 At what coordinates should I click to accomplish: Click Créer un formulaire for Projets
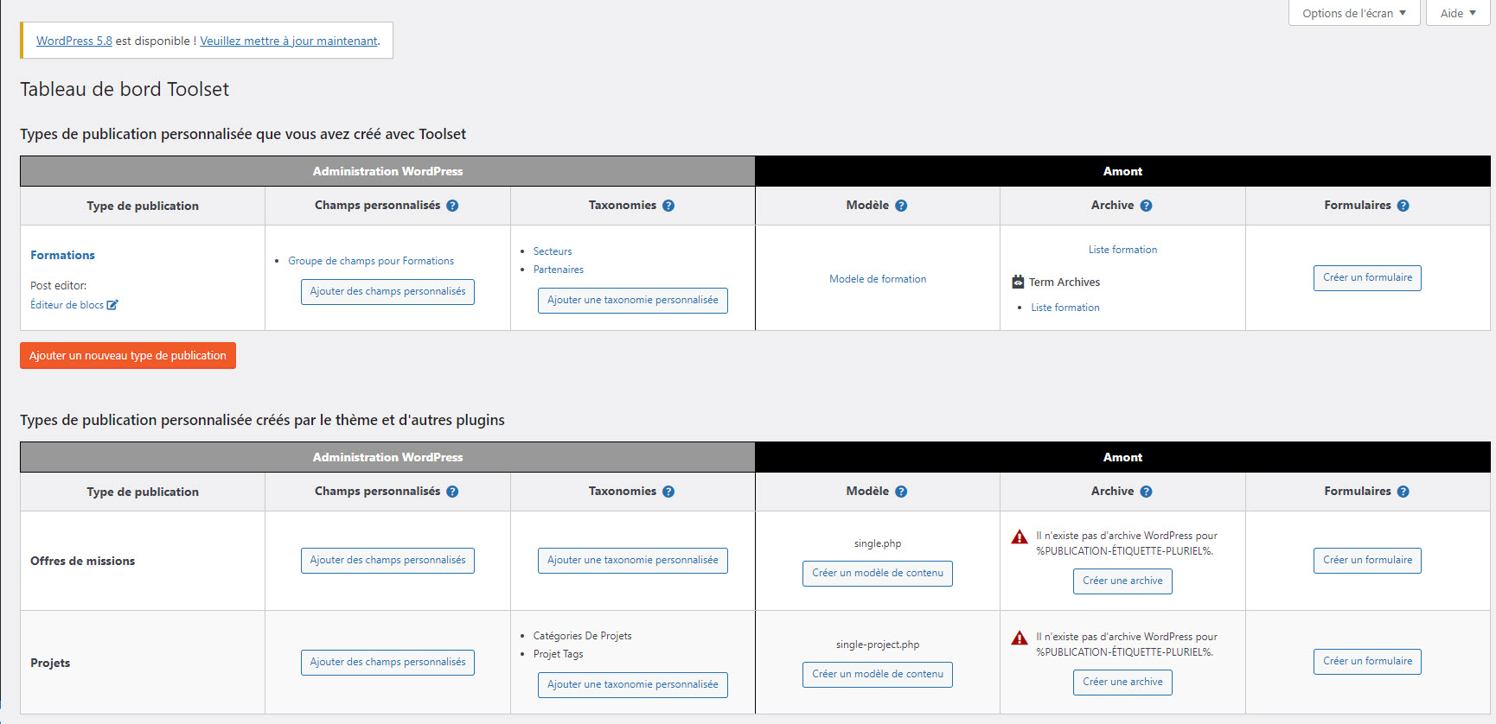click(1367, 662)
